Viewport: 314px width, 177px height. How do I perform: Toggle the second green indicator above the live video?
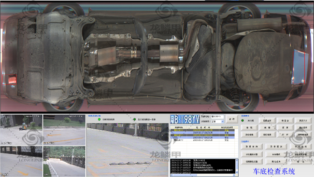(135, 120)
